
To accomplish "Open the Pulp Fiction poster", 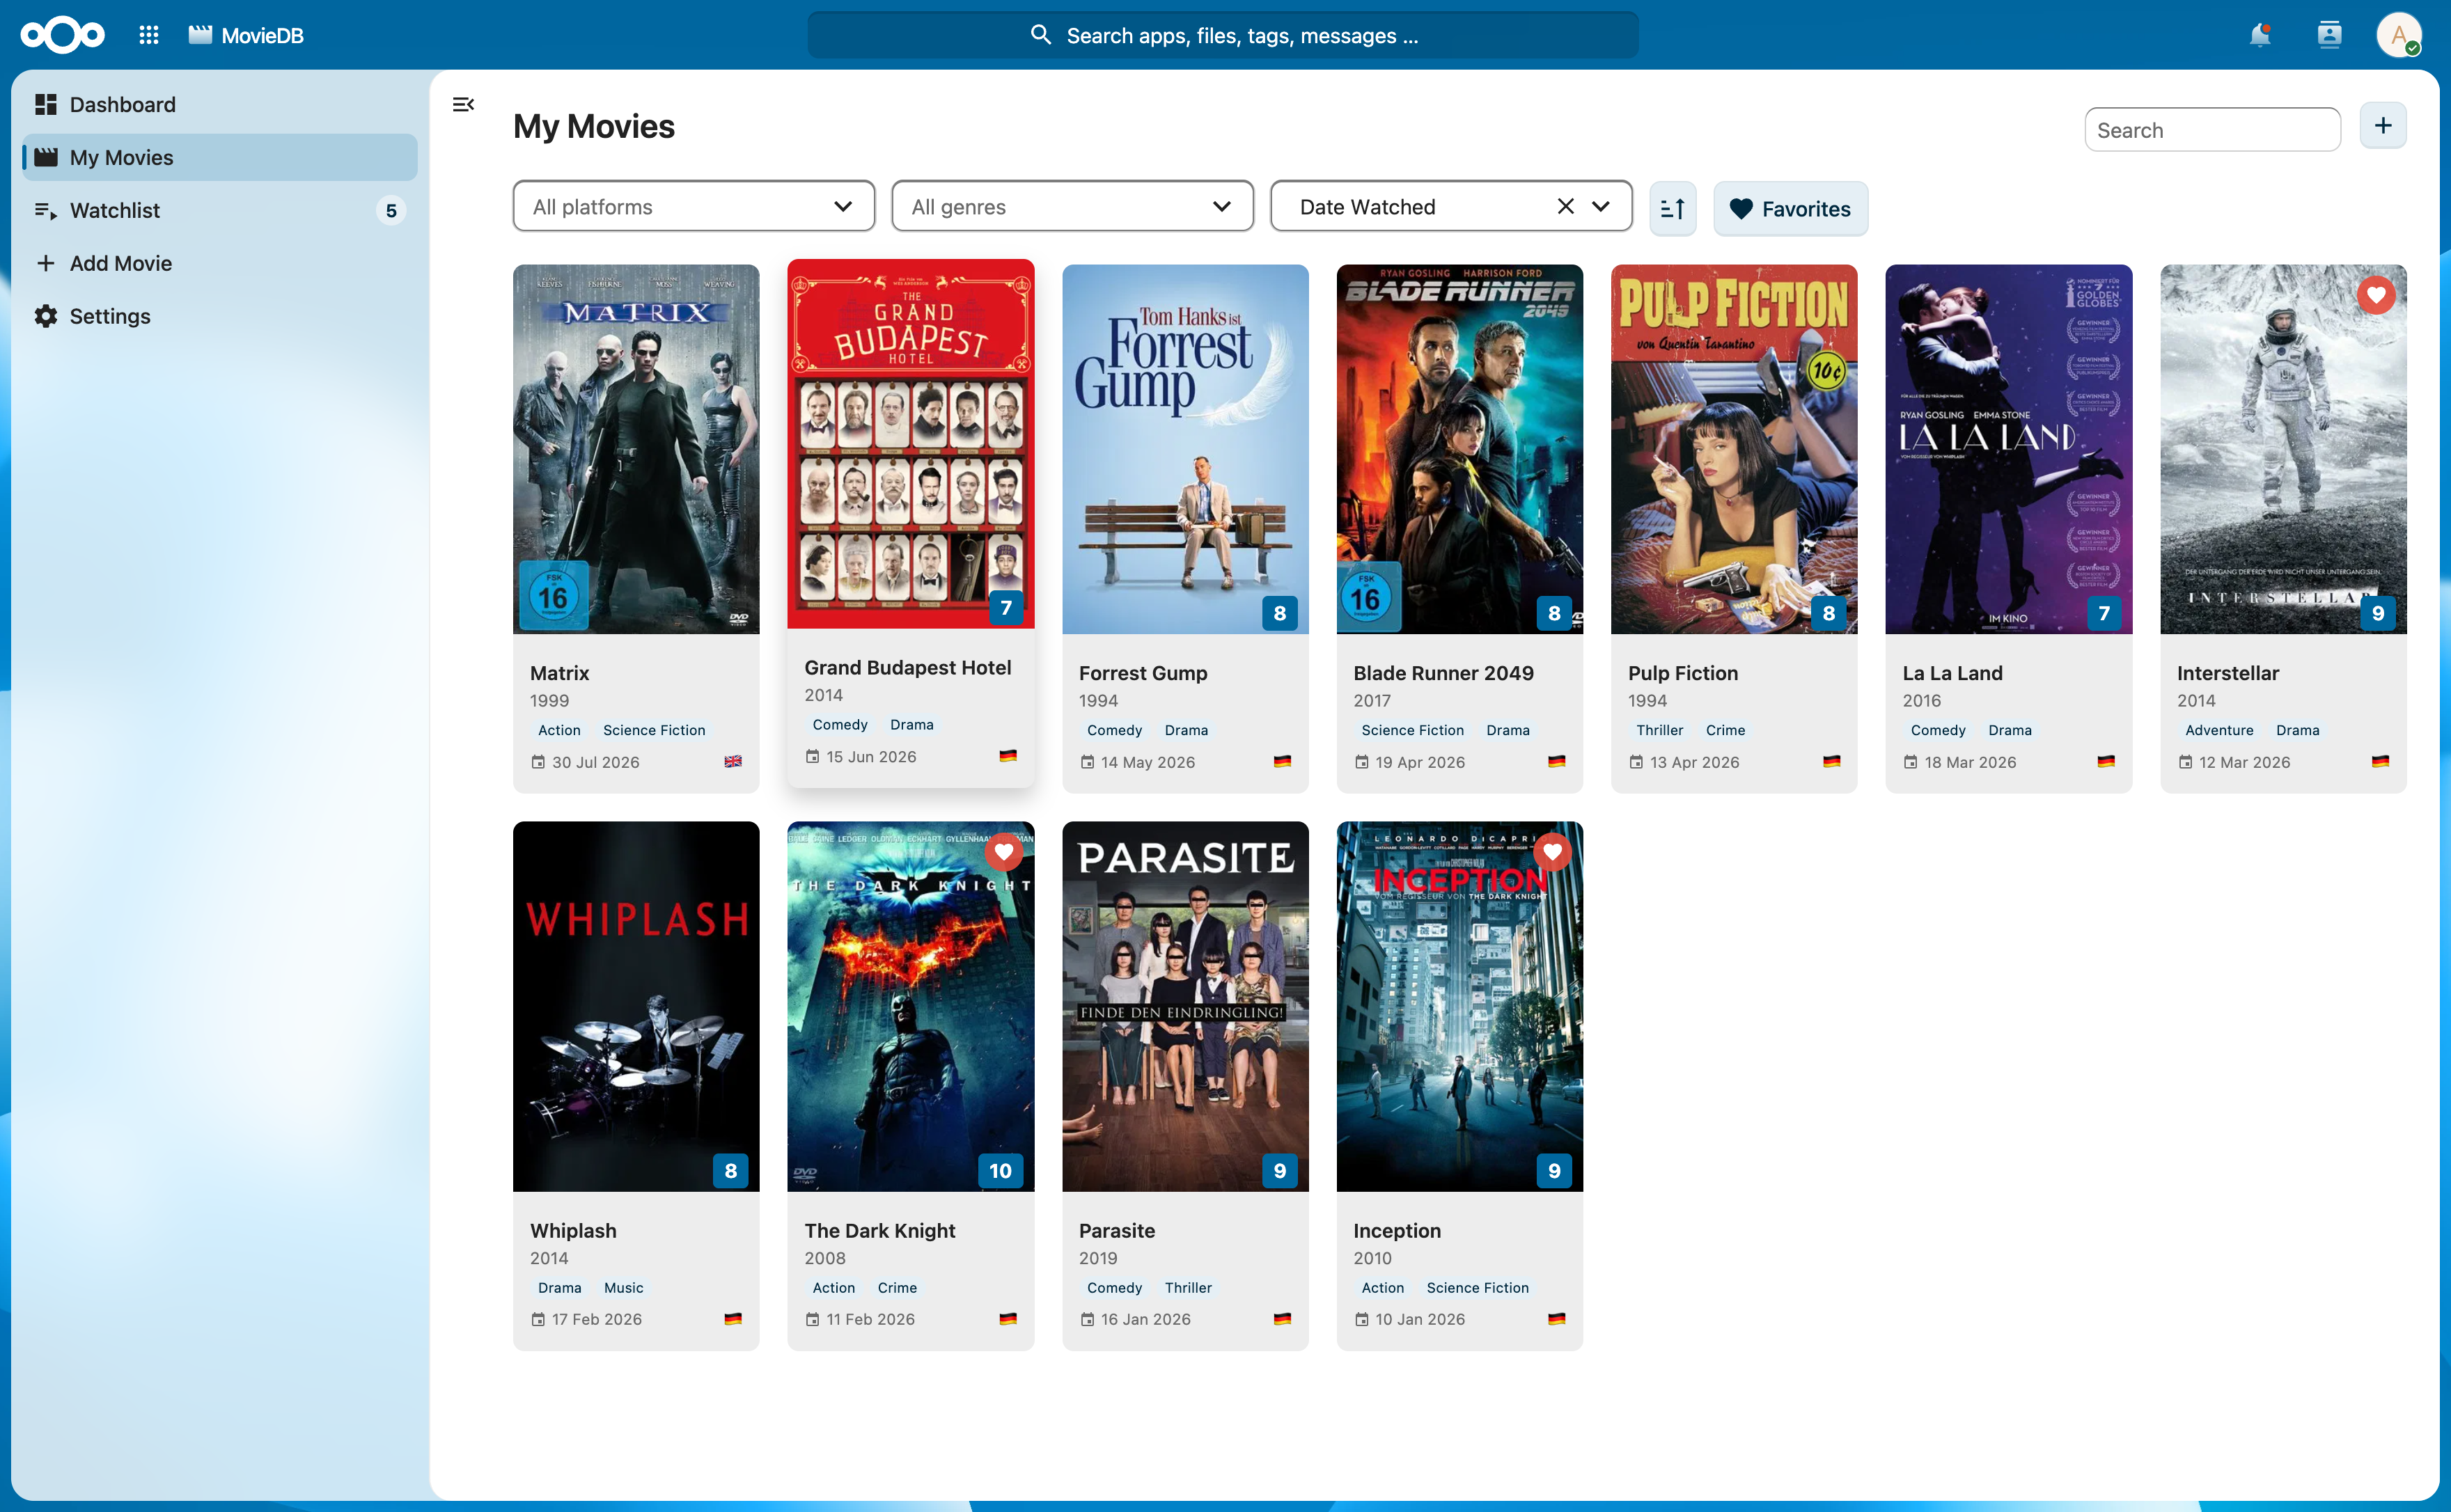I will coord(1734,449).
